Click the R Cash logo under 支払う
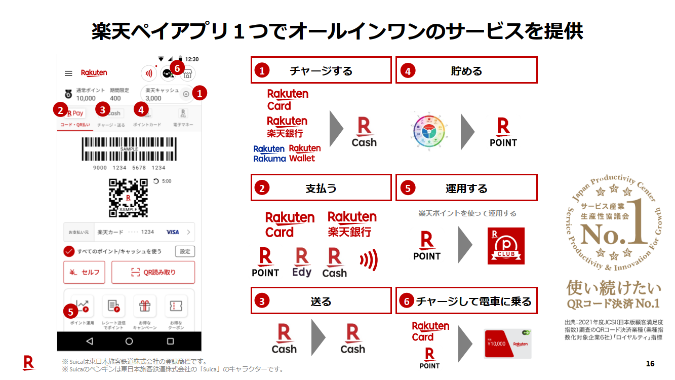Image resolution: width=675 pixels, height=380 pixels. [x=335, y=262]
